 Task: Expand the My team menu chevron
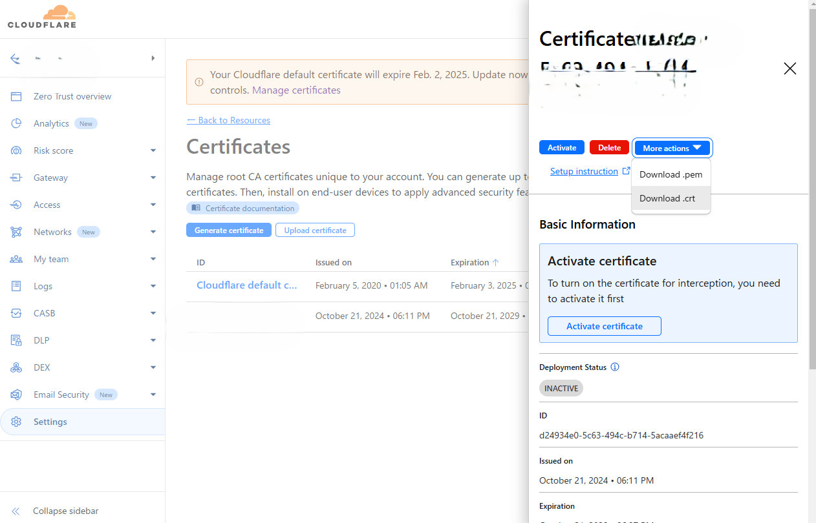coord(153,259)
